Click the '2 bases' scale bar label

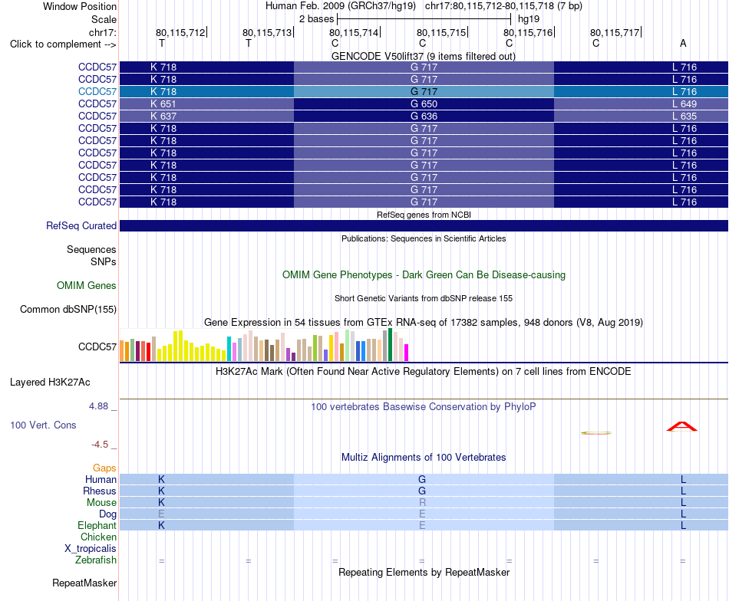pyautogui.click(x=316, y=19)
